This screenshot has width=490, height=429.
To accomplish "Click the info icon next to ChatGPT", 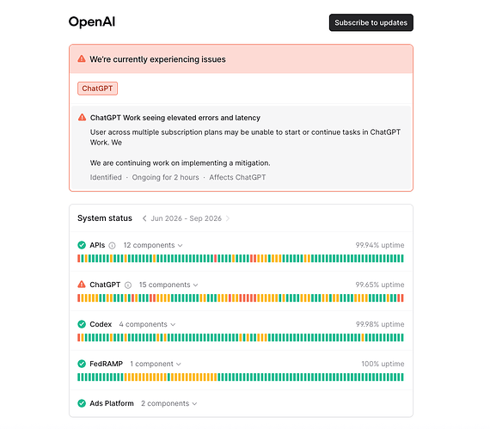I will click(x=128, y=285).
